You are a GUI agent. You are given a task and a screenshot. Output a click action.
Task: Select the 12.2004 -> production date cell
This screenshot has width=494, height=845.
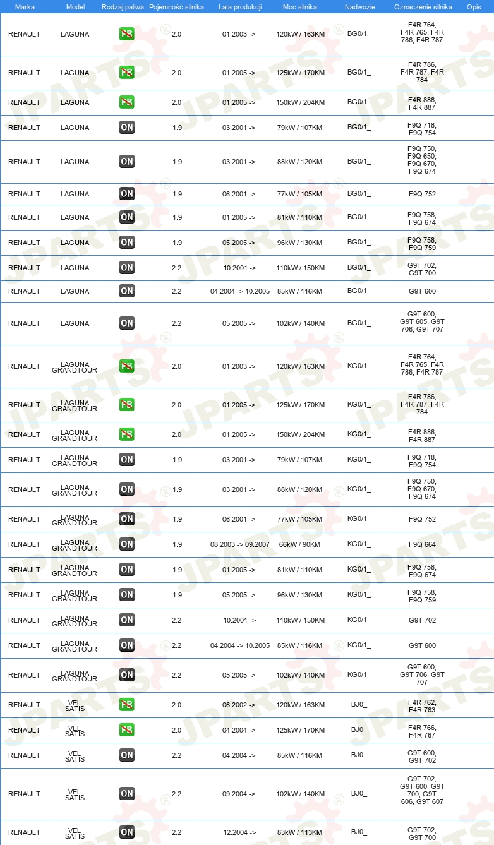tap(239, 832)
